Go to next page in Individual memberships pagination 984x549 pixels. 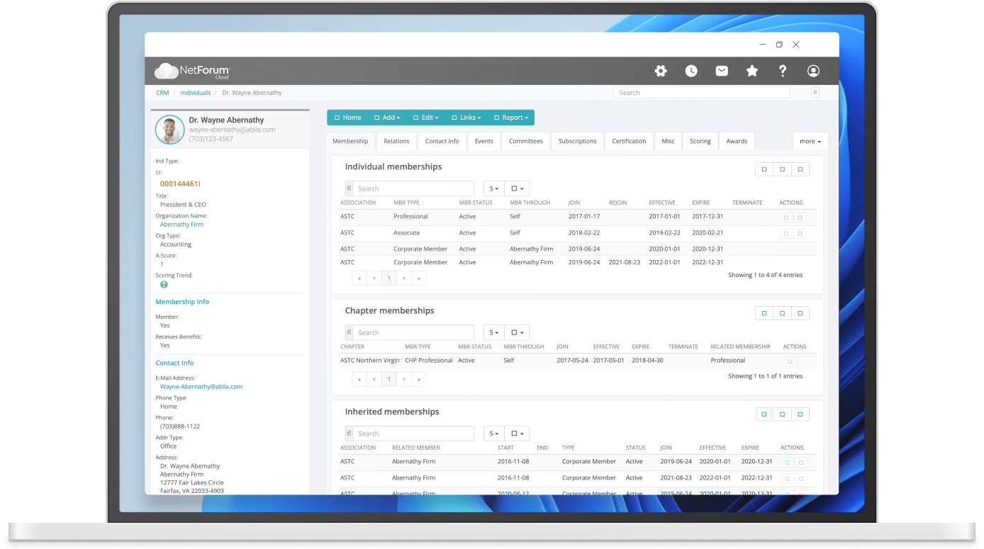(404, 278)
